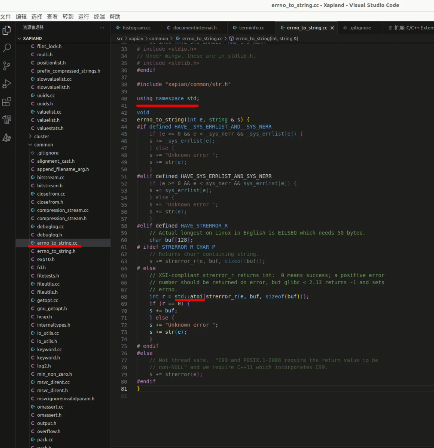Open the Search view in activity bar
Image resolution: width=434 pixels, height=448 pixels.
[7, 48]
